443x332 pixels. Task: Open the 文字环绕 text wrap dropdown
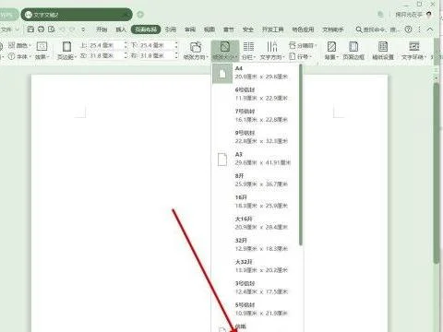point(414,51)
